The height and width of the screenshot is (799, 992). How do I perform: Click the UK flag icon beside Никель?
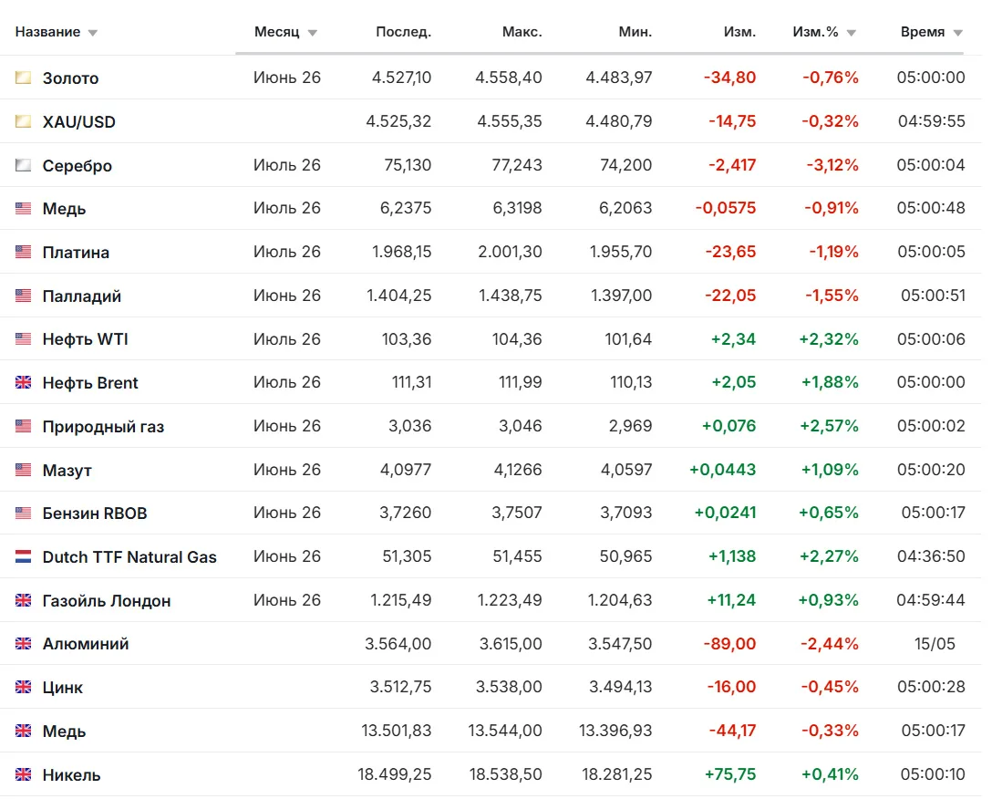coord(24,774)
